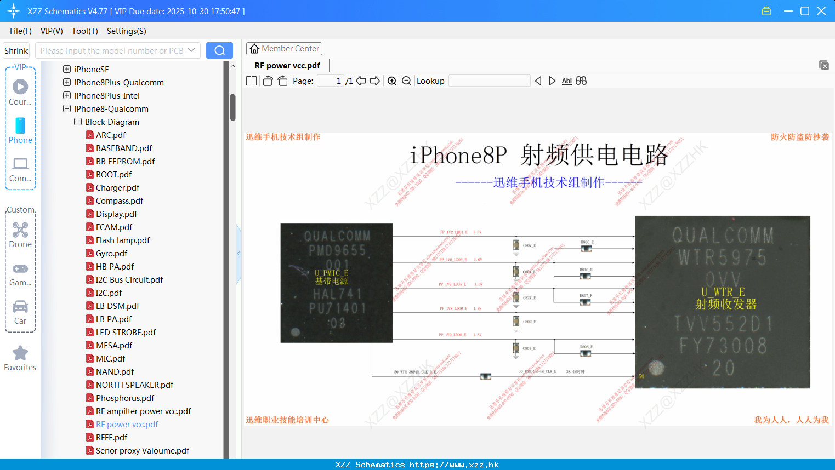Find next lookup result
835x470 pixels.
click(552, 81)
